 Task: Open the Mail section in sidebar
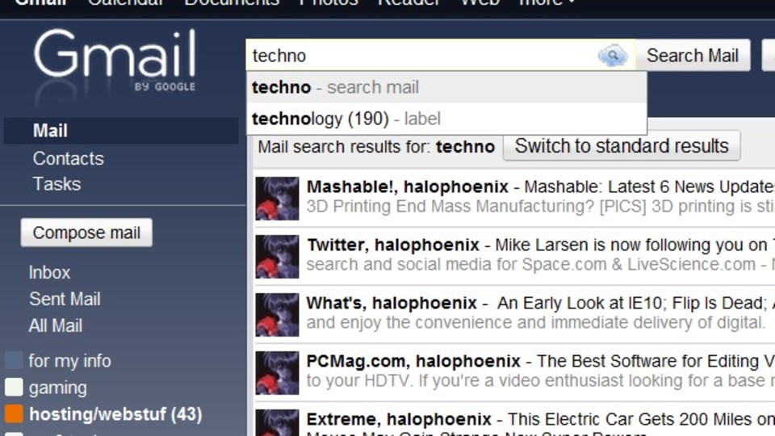pyautogui.click(x=121, y=131)
